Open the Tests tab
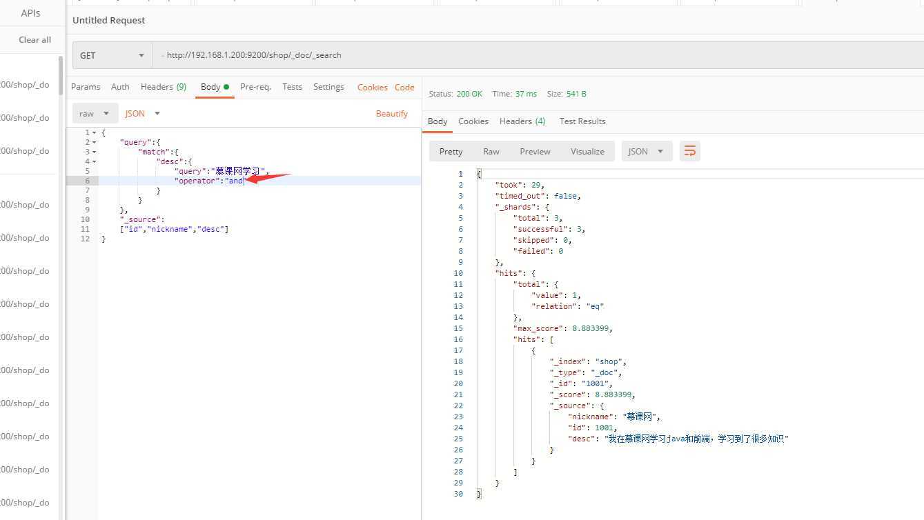 [x=292, y=87]
